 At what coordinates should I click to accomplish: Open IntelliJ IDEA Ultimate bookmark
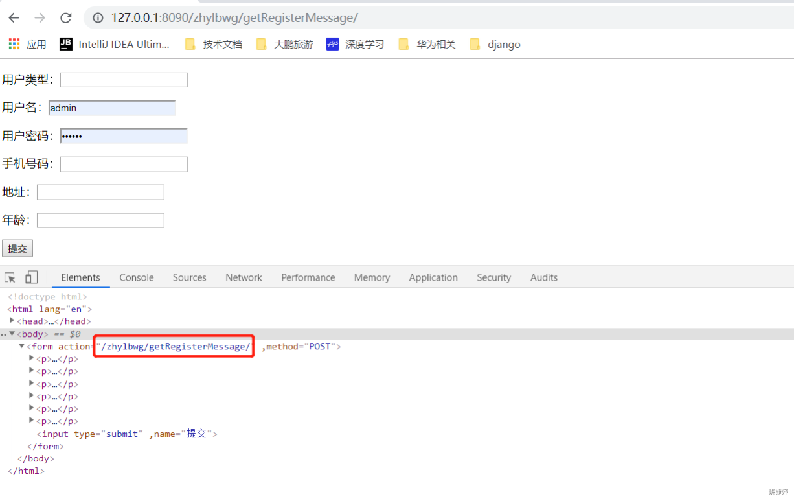(x=115, y=44)
